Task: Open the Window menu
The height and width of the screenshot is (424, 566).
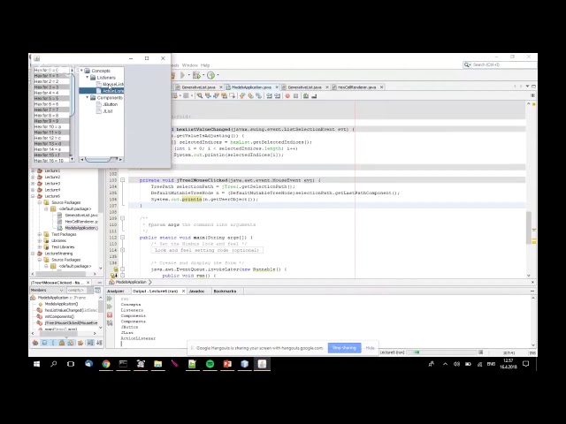Action: coord(190,65)
